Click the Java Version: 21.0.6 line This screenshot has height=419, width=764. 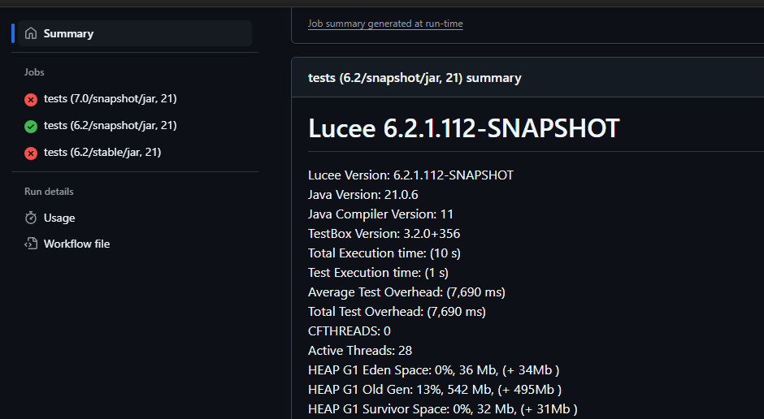[363, 195]
